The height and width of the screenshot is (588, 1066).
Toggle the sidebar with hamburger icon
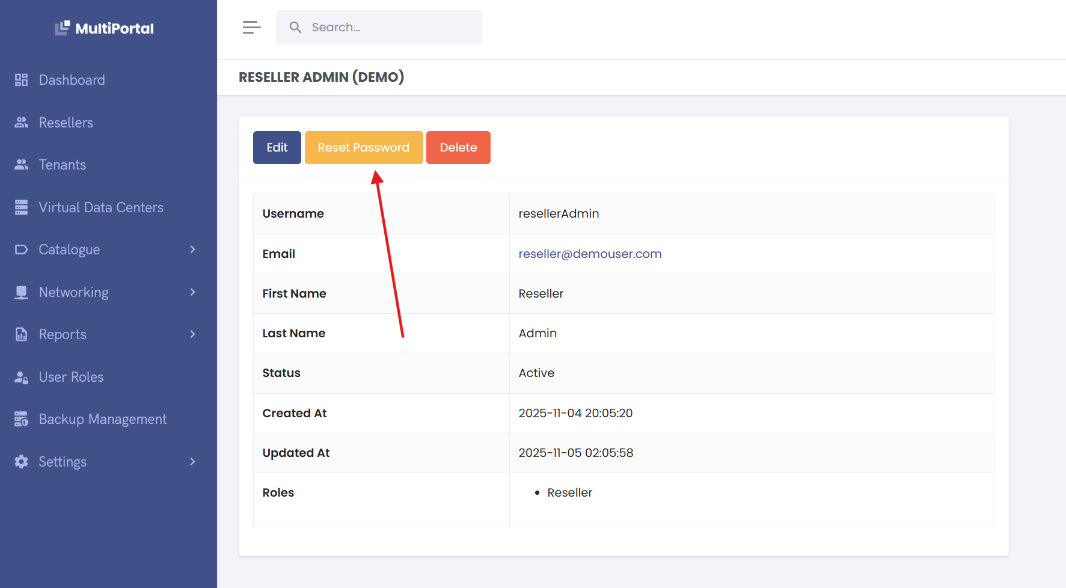pyautogui.click(x=251, y=28)
